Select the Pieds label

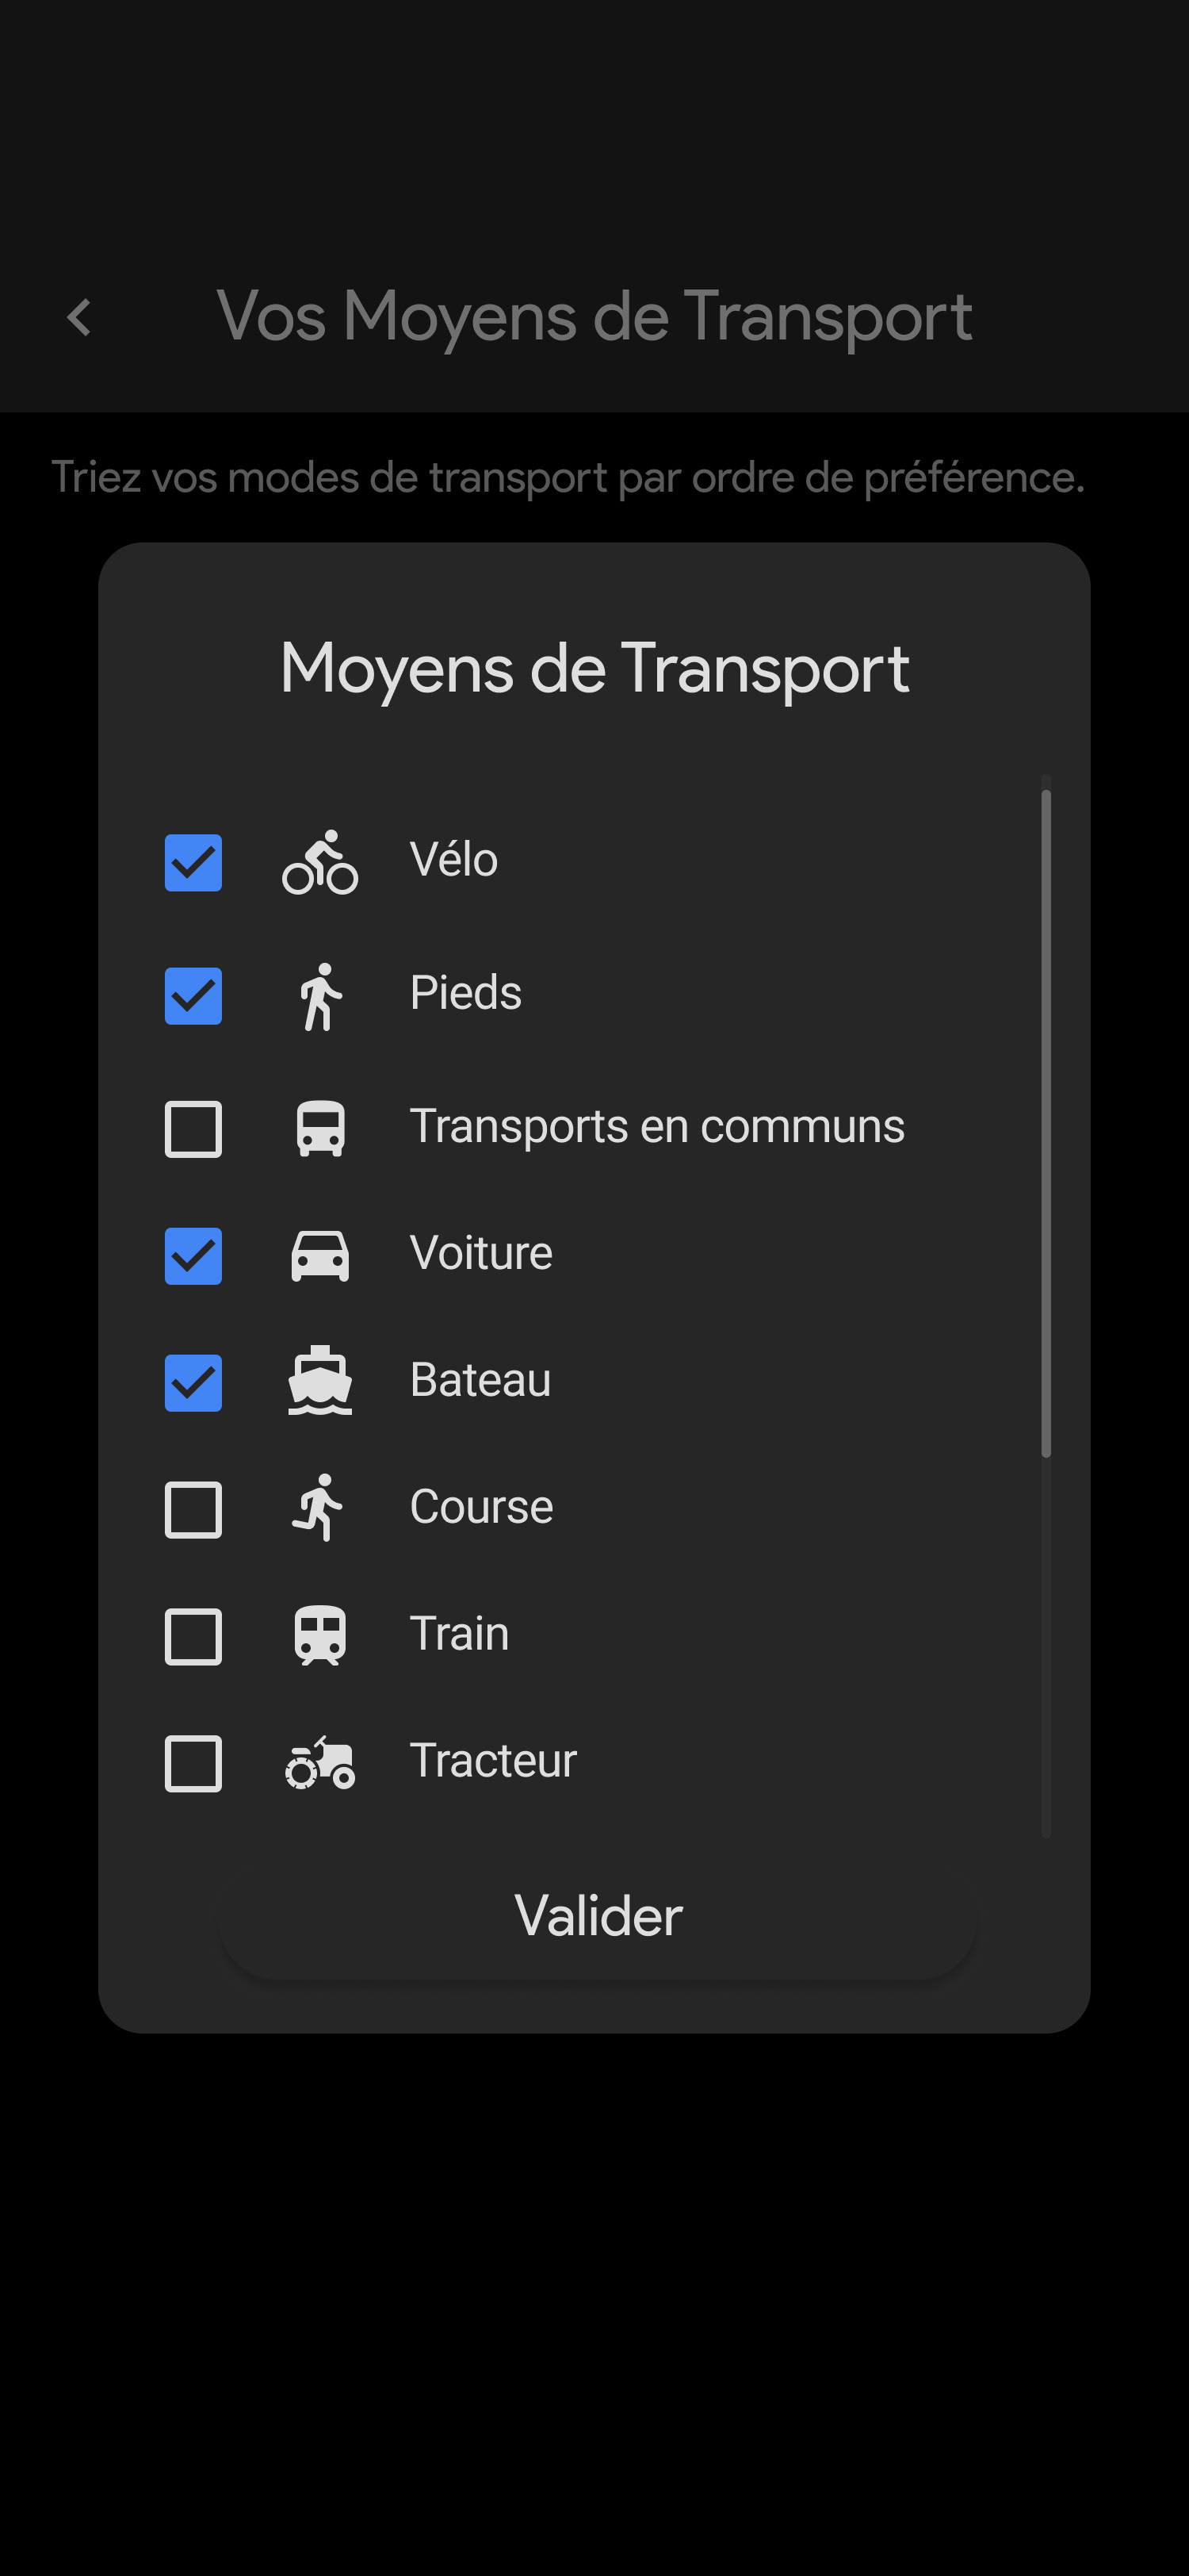[465, 993]
